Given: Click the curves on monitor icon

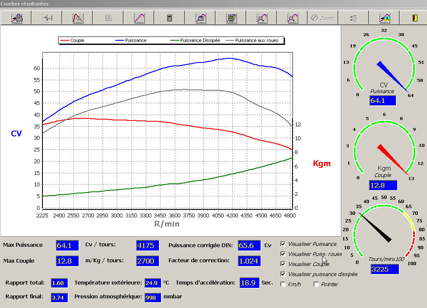Looking at the screenshot, I should (231, 18).
